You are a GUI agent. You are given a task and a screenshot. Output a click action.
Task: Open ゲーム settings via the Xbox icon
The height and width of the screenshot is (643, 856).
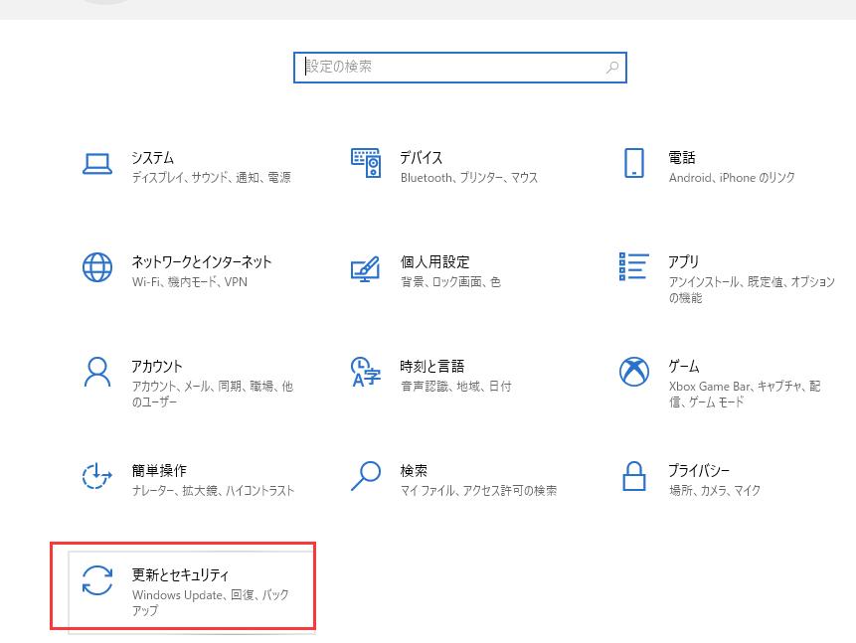click(633, 372)
